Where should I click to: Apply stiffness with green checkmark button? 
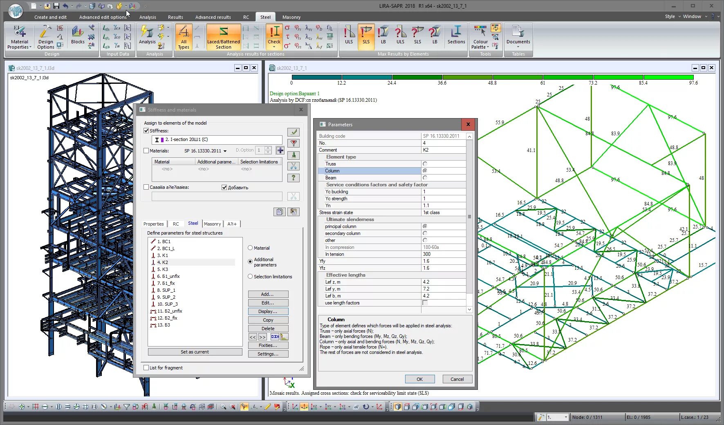pos(294,132)
